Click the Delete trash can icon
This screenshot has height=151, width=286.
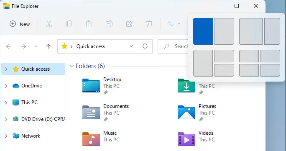(x=149, y=24)
